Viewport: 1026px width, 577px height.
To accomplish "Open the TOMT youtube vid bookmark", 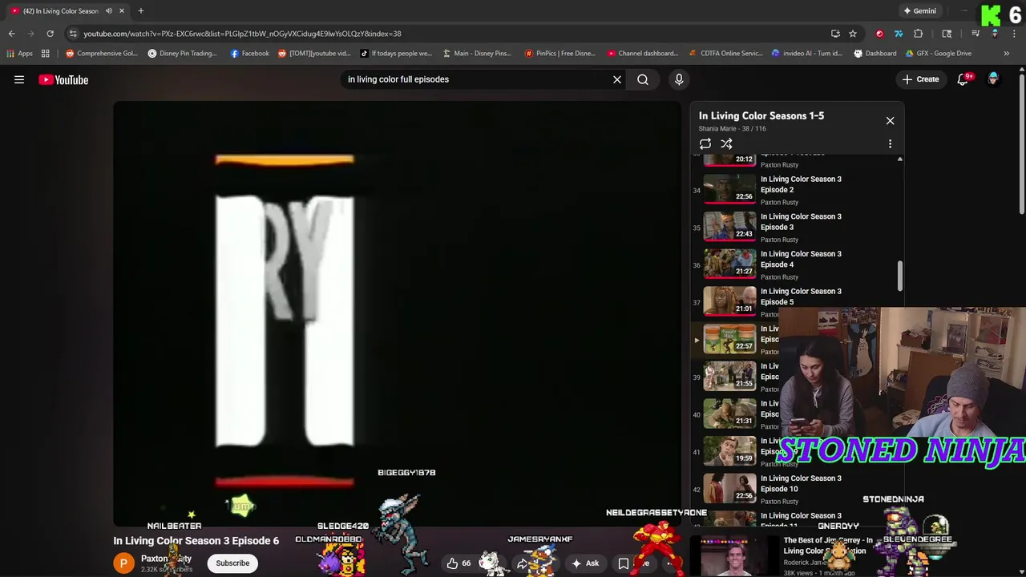I will (314, 54).
